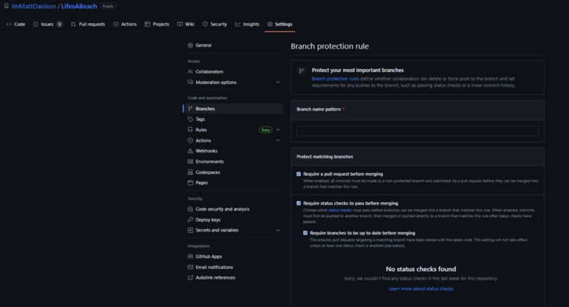Click the Wiki book icon

click(179, 24)
